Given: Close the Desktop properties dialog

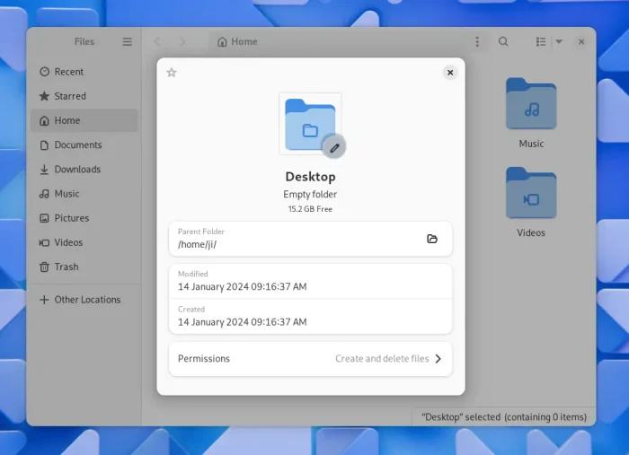Looking at the screenshot, I should [x=449, y=73].
